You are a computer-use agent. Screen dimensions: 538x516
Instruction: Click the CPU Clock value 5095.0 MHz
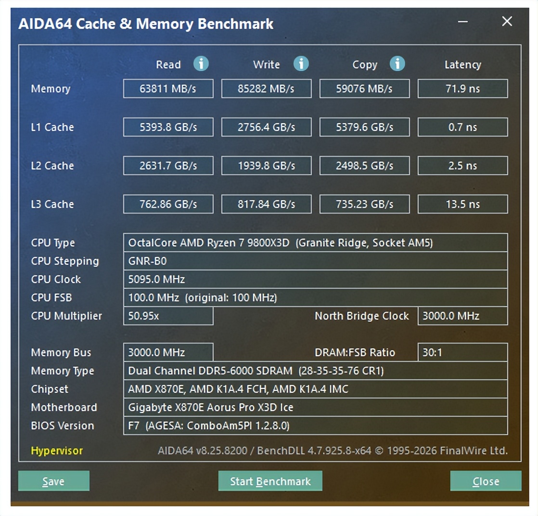point(315,279)
